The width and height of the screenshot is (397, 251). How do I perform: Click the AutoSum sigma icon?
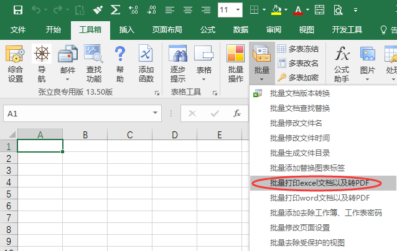[x=116, y=10]
